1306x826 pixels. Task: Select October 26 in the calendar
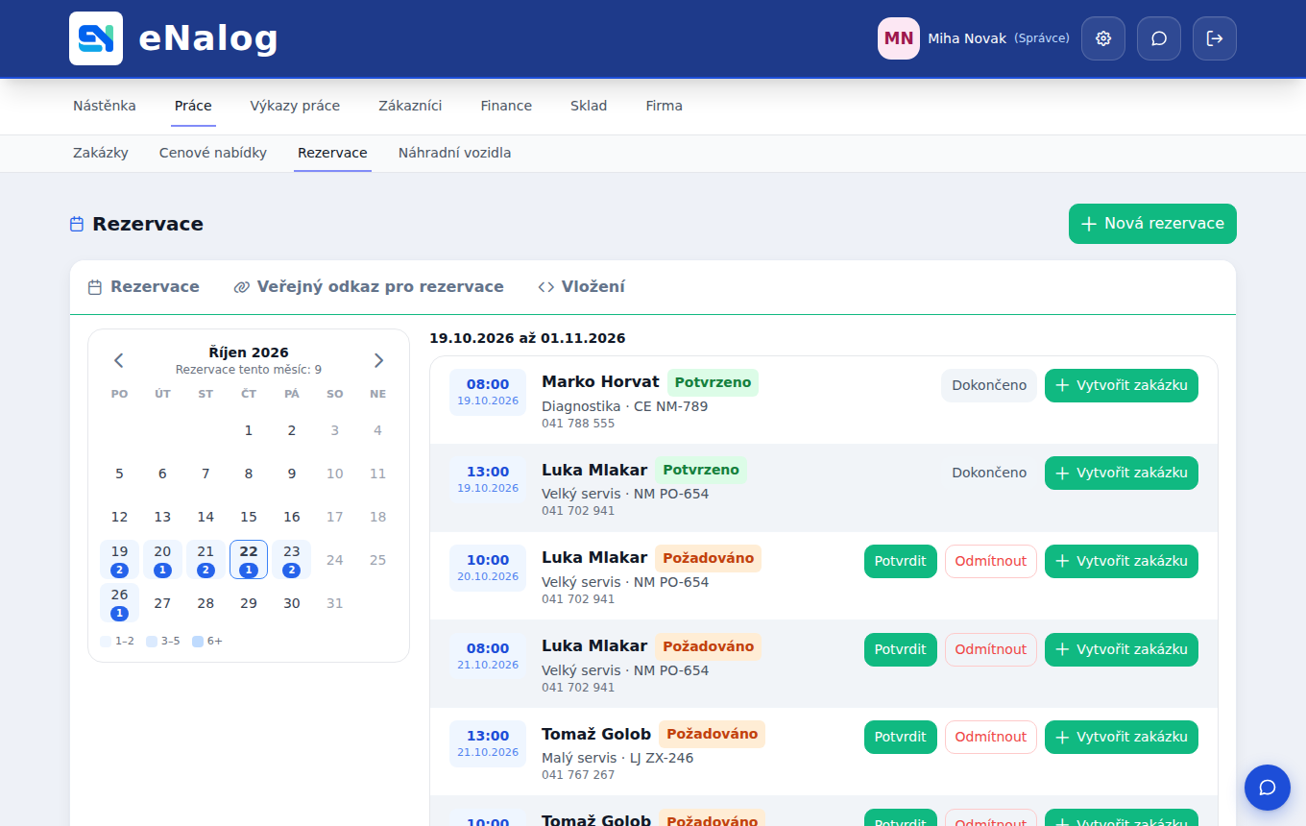point(119,603)
